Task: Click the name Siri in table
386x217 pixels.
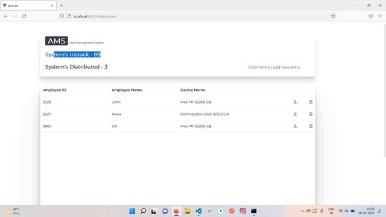Action: [115, 126]
